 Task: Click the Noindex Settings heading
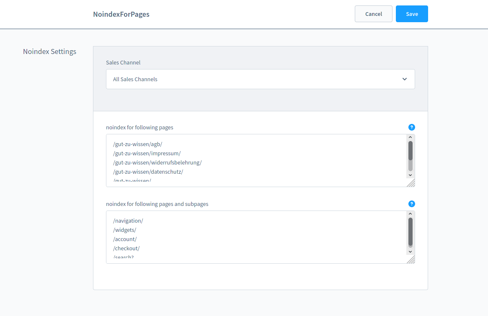point(49,51)
